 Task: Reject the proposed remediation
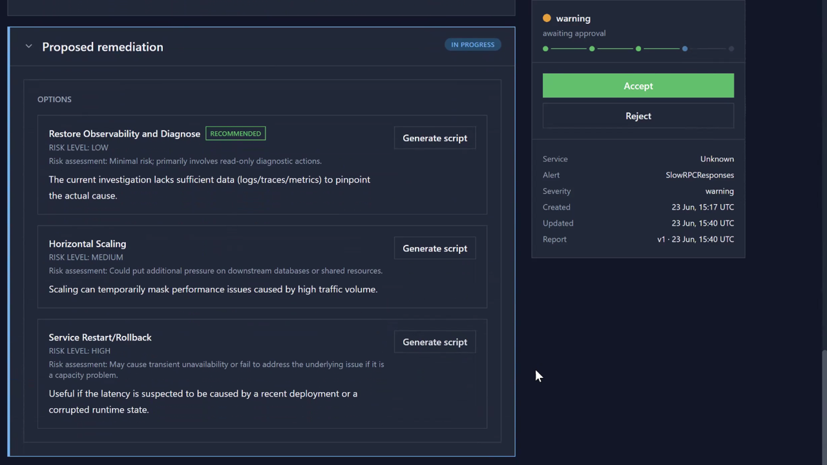click(x=638, y=116)
